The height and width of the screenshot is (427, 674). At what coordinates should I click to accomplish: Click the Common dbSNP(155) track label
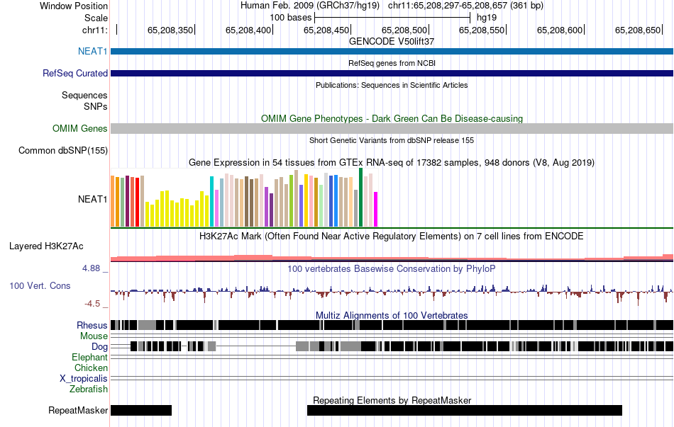point(63,151)
